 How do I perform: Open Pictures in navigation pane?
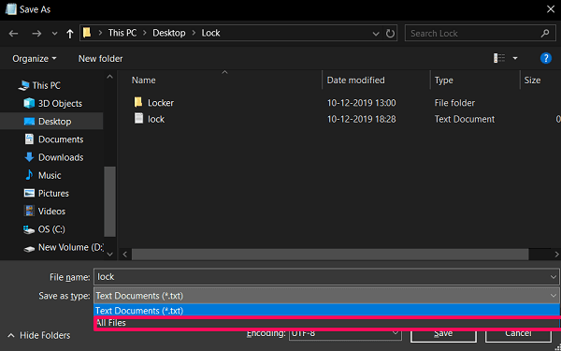[x=53, y=193]
